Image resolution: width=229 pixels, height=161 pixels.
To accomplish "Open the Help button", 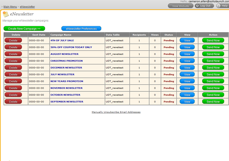I will (222, 6).
